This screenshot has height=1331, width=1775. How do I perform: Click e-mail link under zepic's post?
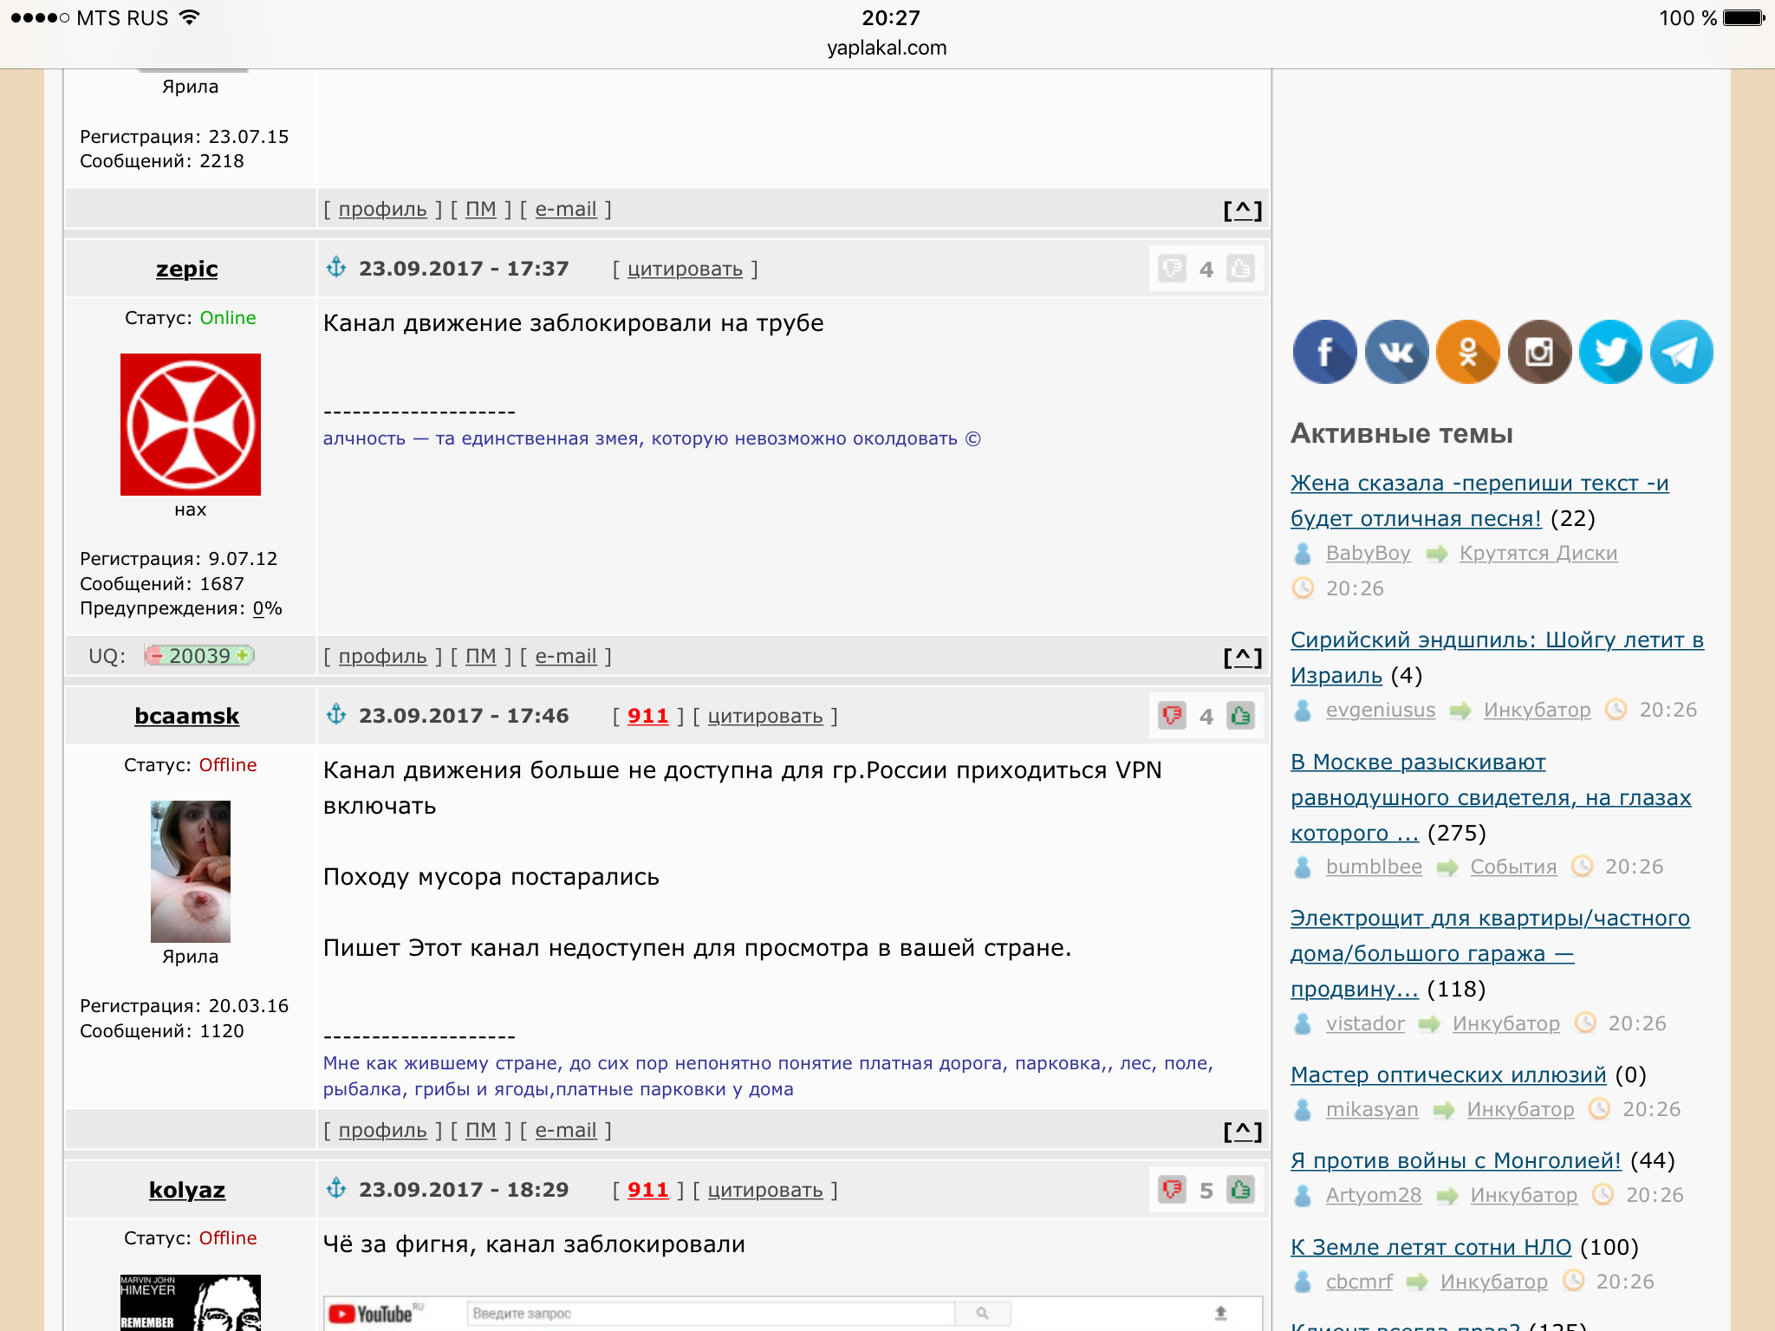tap(566, 657)
